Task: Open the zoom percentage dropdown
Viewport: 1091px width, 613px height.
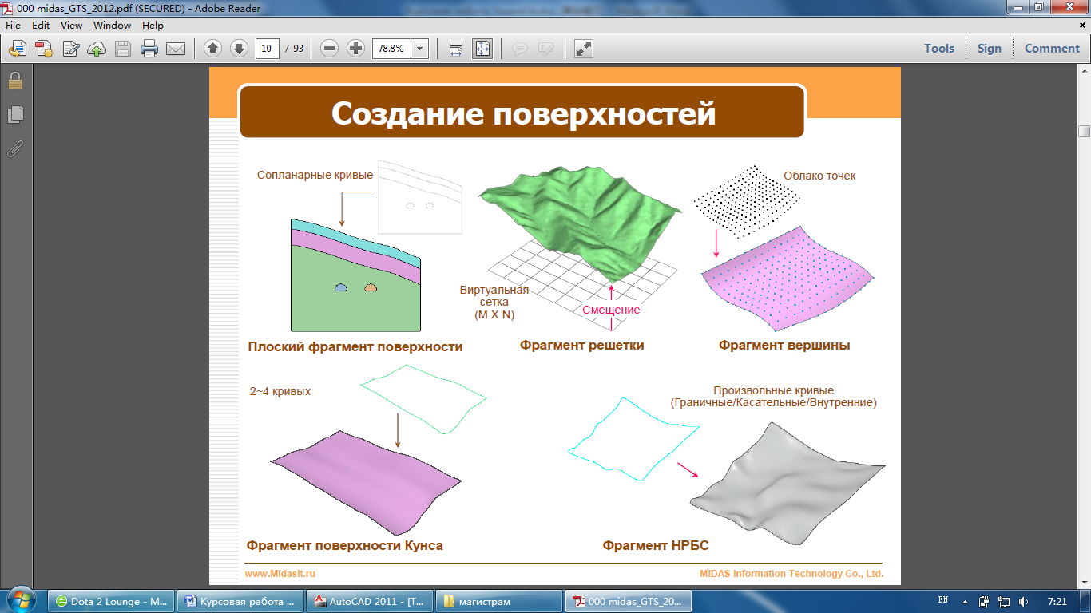Action: tap(419, 49)
